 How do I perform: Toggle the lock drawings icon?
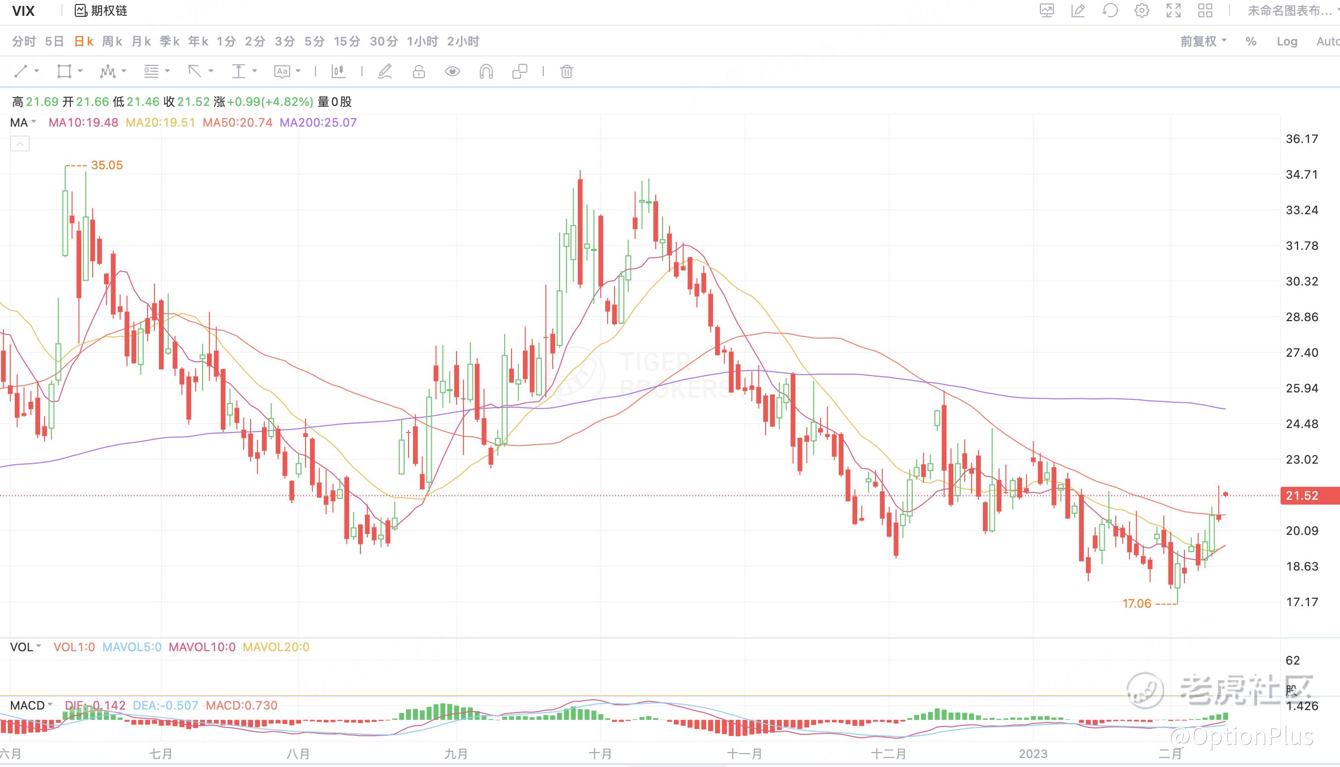(418, 71)
